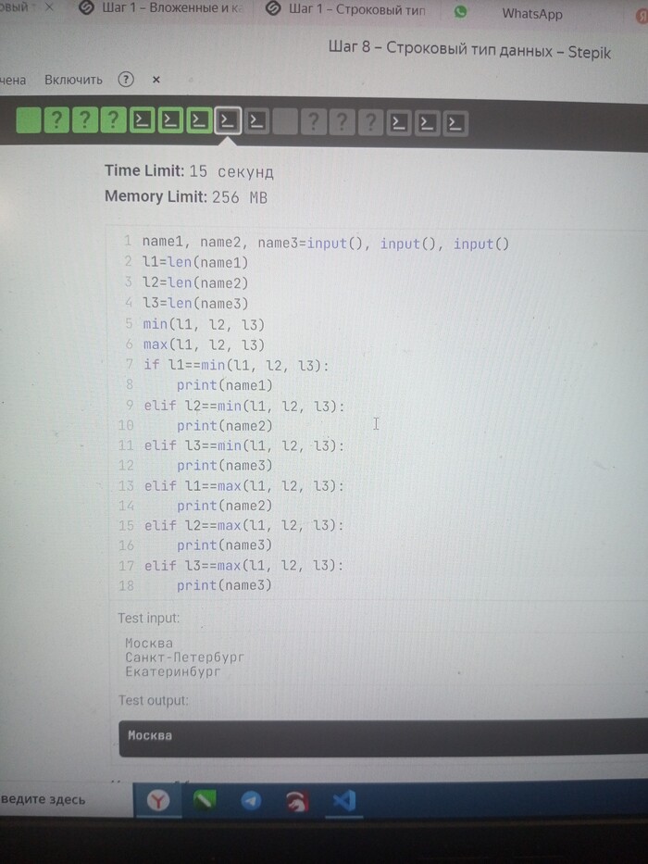Click code line 5 'min(l1, l2, l3)'
Viewport: 648px width, 864px height.
[204, 324]
